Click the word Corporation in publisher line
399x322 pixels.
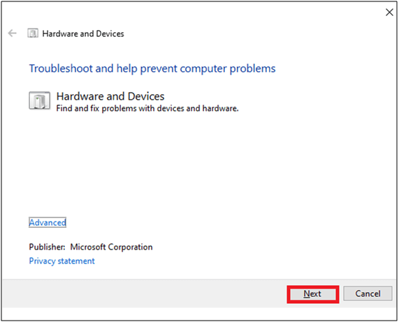click(130, 247)
